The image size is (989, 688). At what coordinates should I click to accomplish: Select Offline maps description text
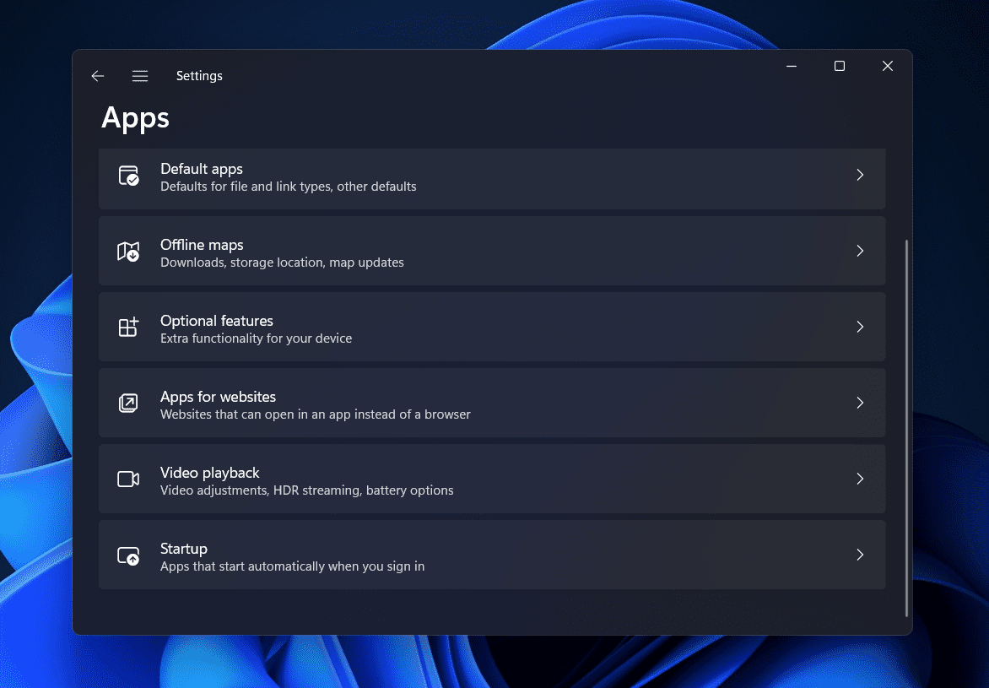point(282,263)
